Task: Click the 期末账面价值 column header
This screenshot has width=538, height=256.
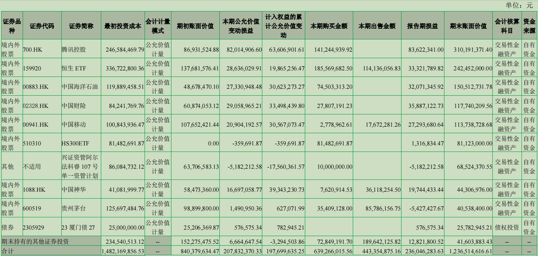Action: tap(468, 26)
